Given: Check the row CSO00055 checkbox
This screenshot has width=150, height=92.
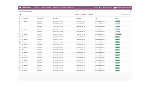Looking at the screenshot, I should (x=20, y=29).
